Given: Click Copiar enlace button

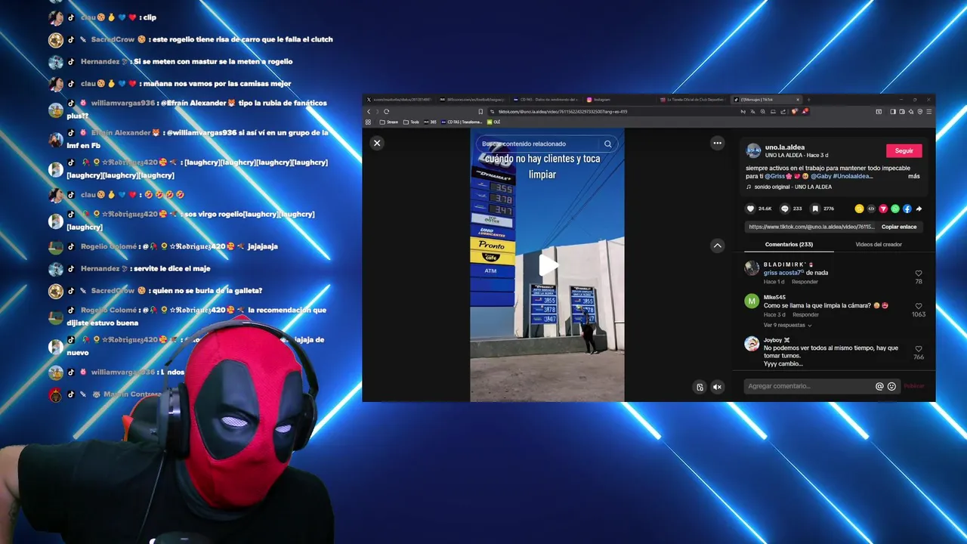Looking at the screenshot, I should (899, 227).
